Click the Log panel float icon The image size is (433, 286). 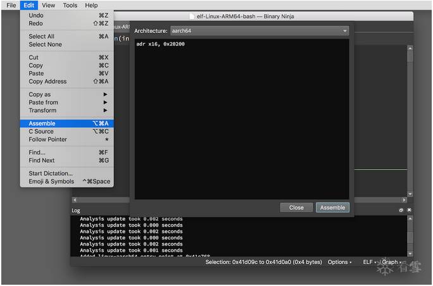click(x=401, y=210)
